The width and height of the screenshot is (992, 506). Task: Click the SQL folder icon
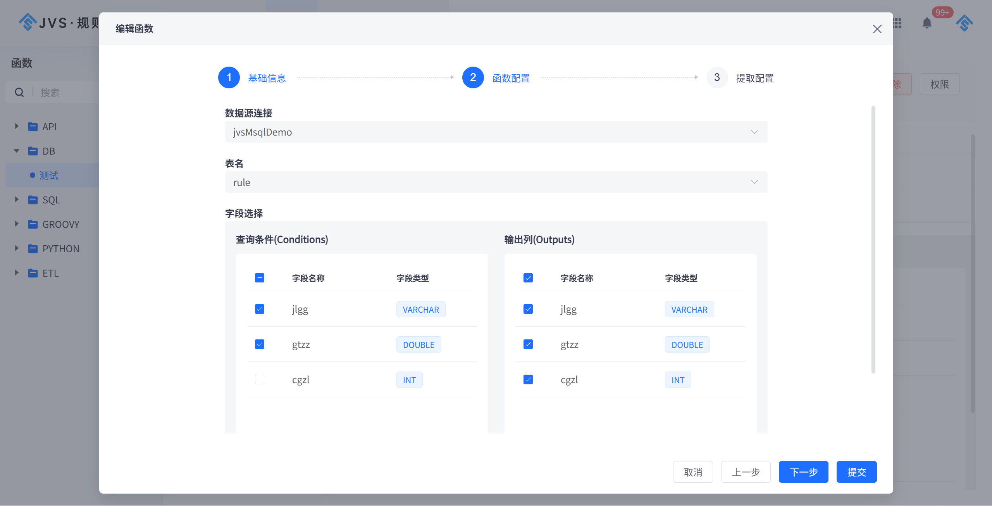[x=33, y=200]
